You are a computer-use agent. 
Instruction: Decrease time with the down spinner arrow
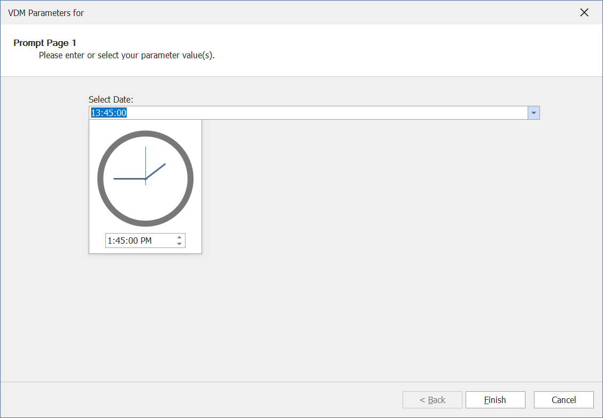pyautogui.click(x=179, y=244)
